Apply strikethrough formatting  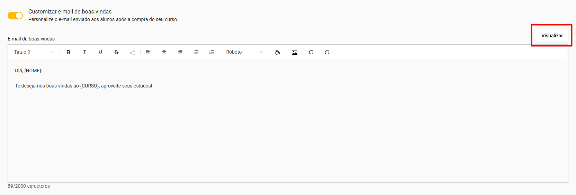[116, 52]
